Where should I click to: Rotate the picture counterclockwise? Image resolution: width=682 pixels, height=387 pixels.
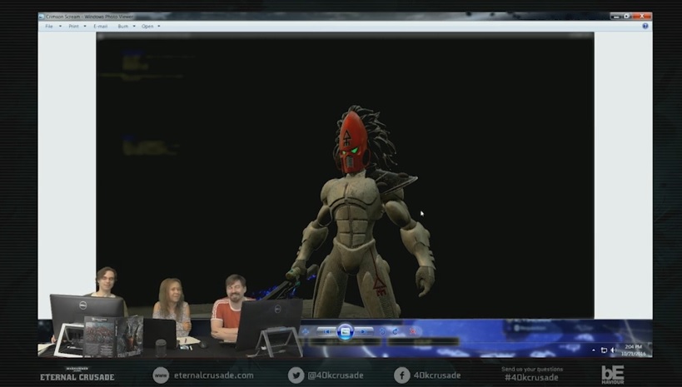382,332
